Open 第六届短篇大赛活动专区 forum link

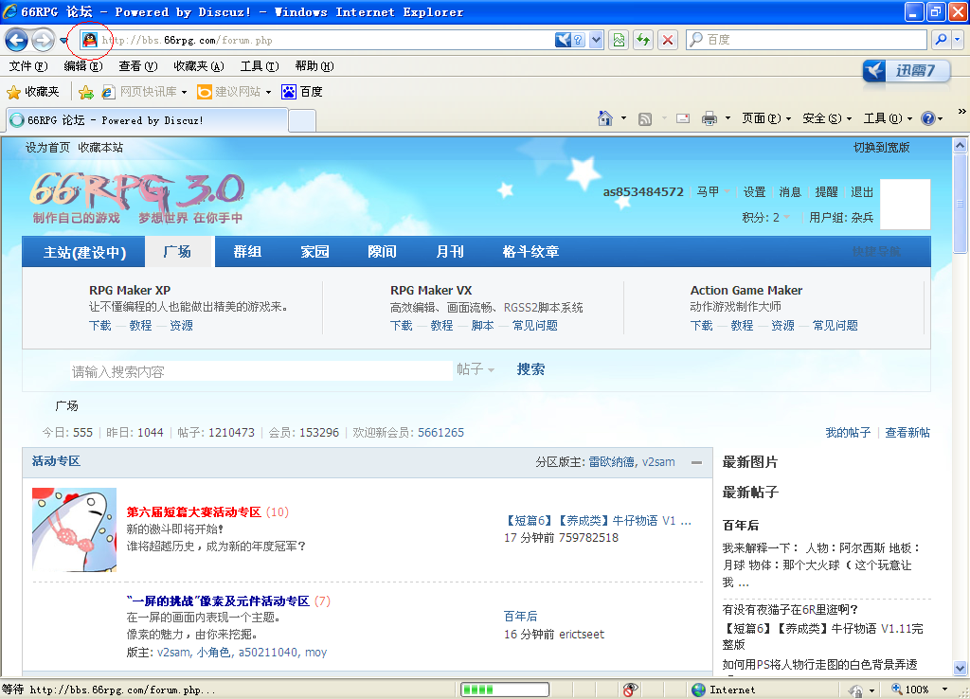(193, 512)
